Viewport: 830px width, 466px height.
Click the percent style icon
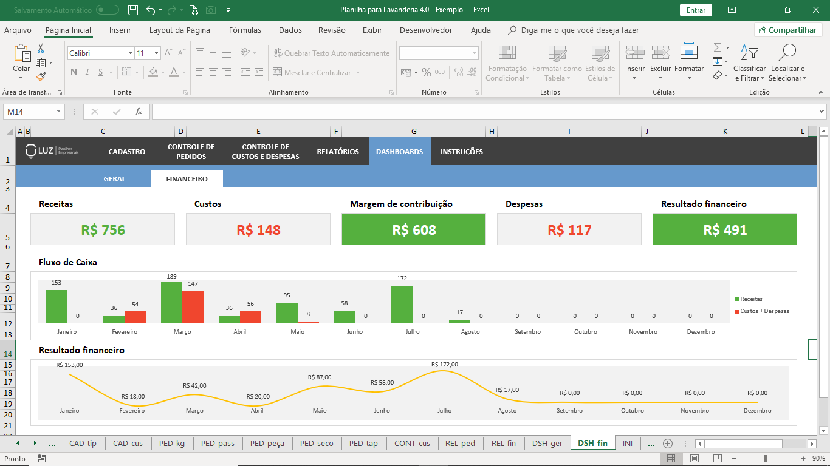pos(427,72)
